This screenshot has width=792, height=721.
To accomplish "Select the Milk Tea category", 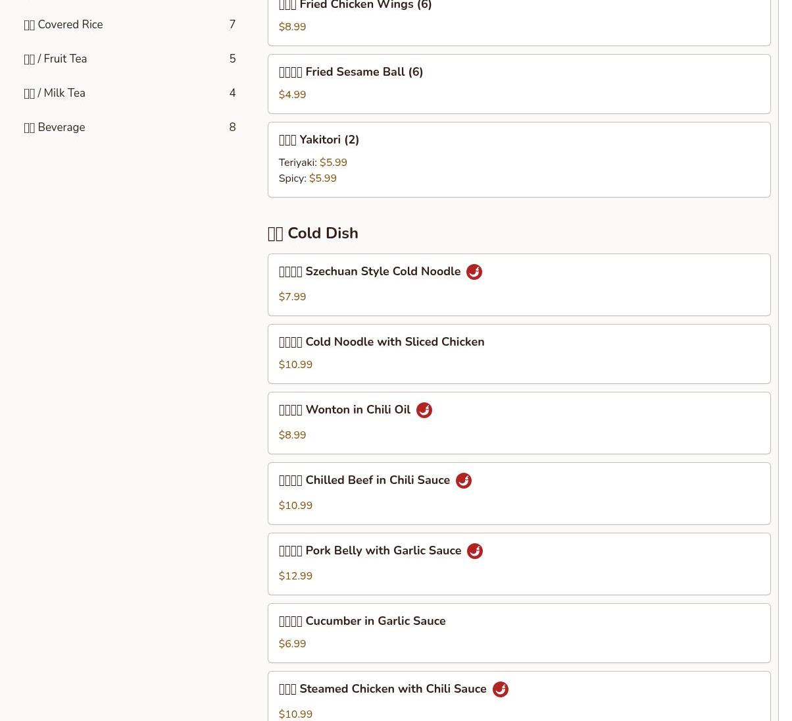I will (130, 93).
